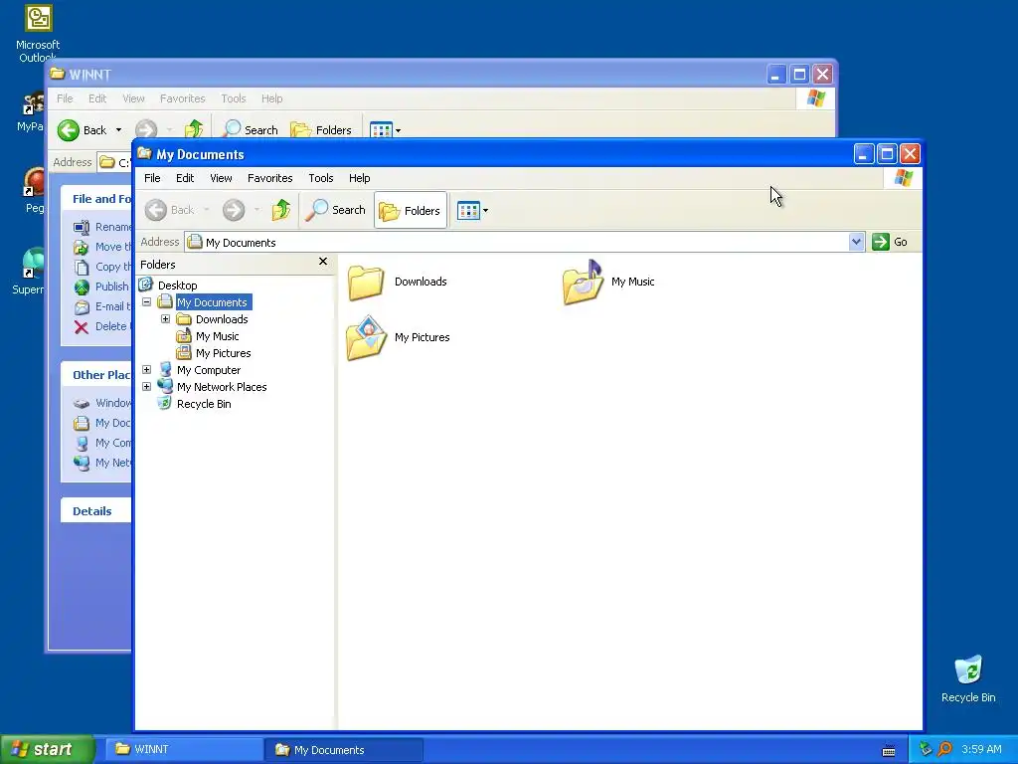Click Up folder icon in WINNT window
The height and width of the screenshot is (764, 1018).
pos(194,128)
